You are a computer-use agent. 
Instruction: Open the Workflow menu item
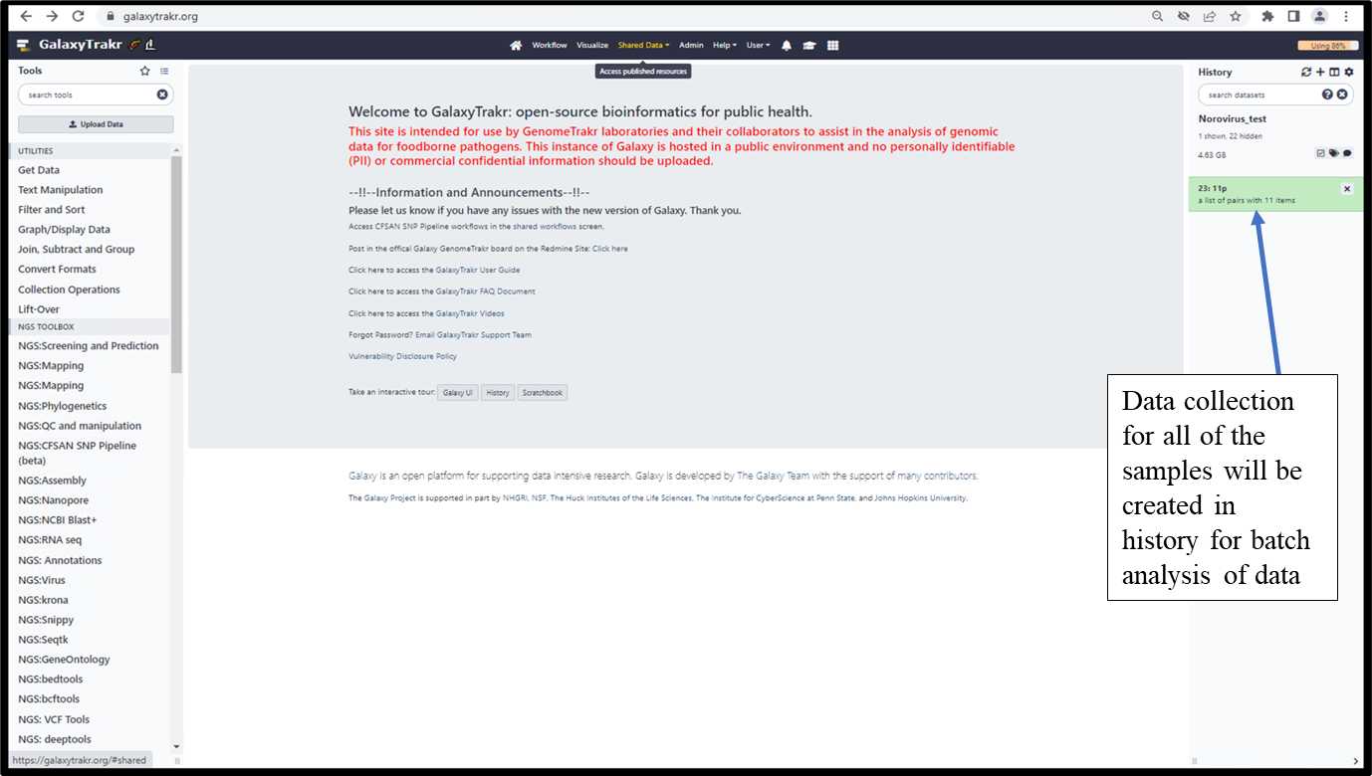pos(550,45)
